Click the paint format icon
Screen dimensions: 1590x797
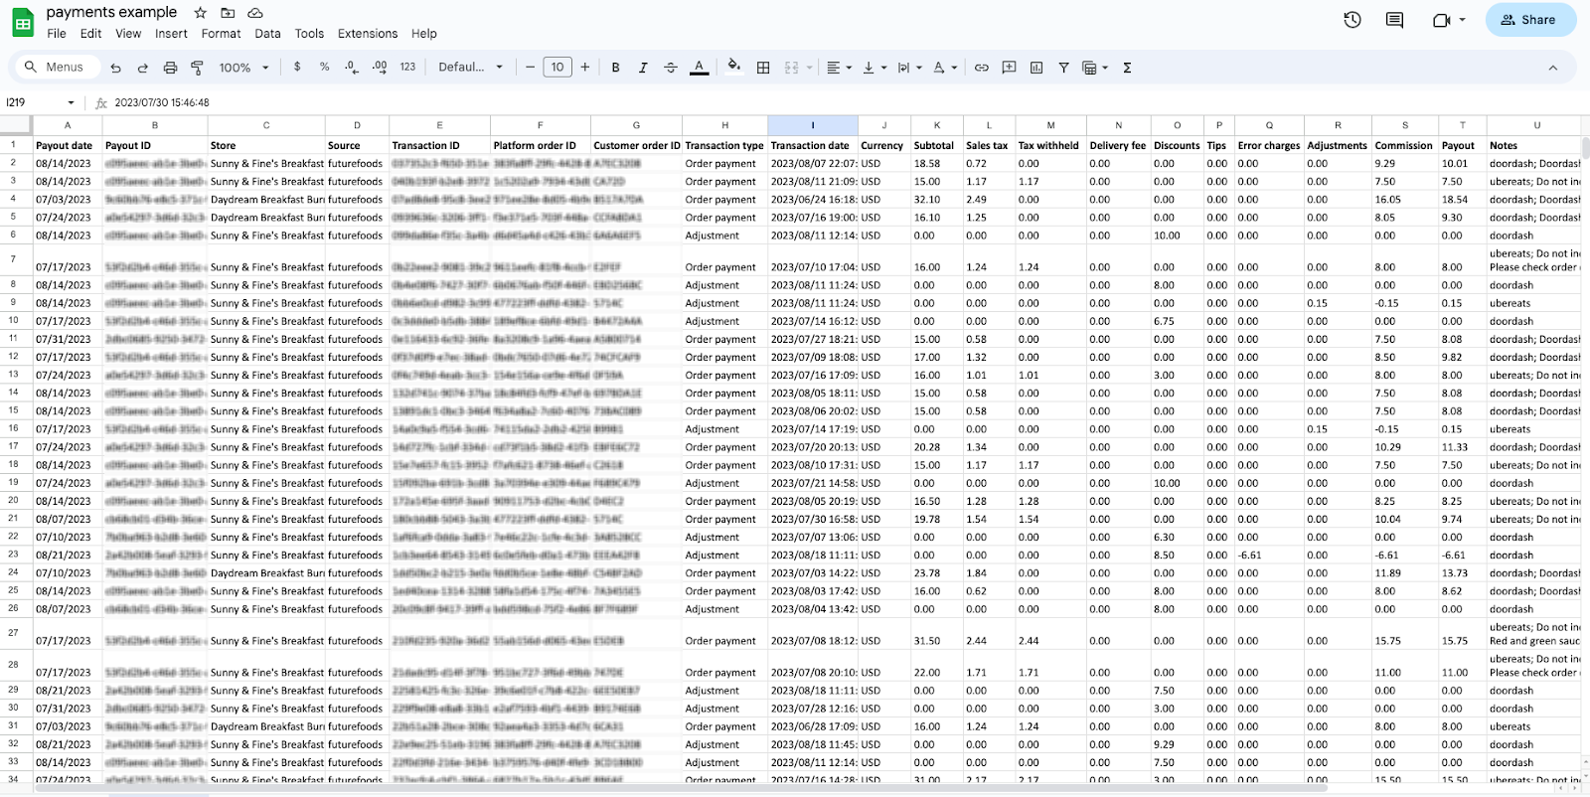coord(197,68)
